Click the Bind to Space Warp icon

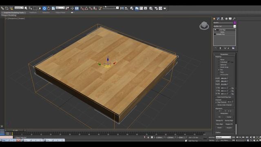(x=11, y=8)
